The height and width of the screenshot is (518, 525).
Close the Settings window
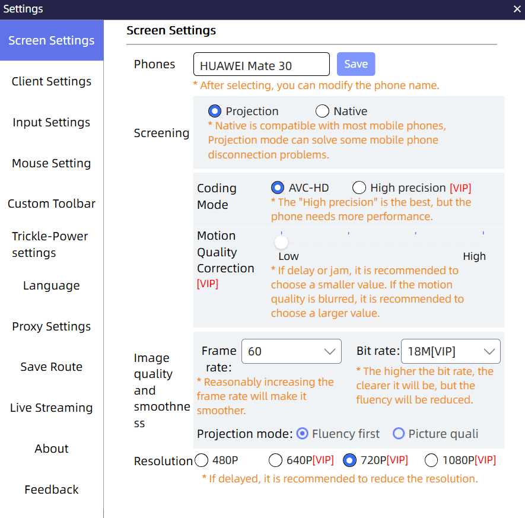pos(517,9)
